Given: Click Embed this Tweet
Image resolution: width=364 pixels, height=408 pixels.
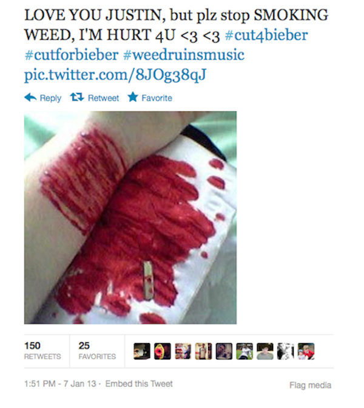Looking at the screenshot, I should point(139,384).
